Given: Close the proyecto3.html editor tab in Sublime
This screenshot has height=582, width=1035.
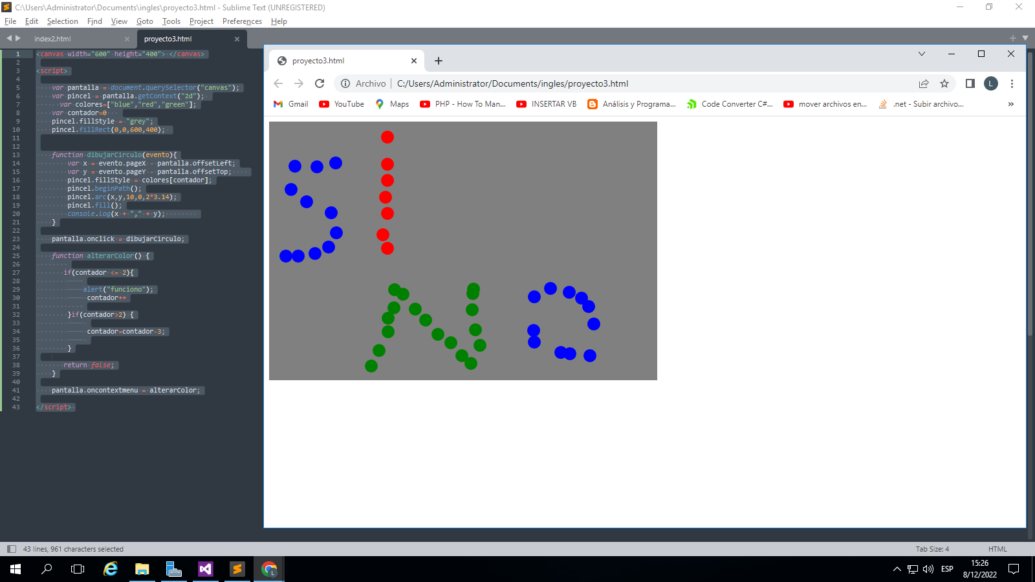Looking at the screenshot, I should (x=237, y=39).
